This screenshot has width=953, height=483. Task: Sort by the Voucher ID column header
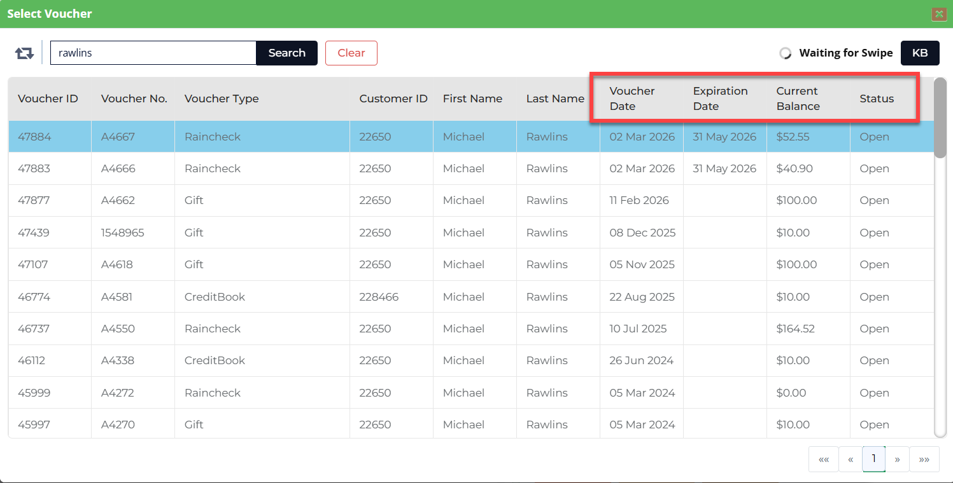tap(48, 99)
